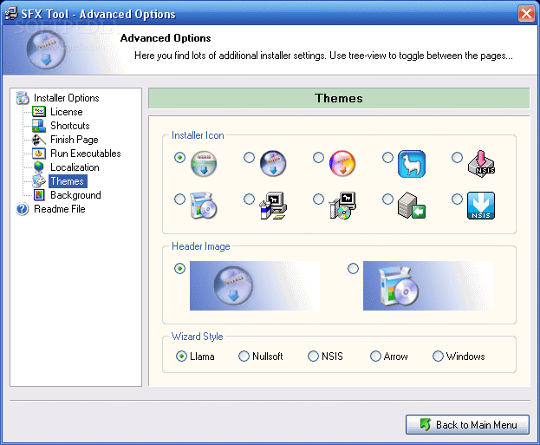Open the Shortcuts page in tree
Screen dimensions: 540x445
(x=70, y=126)
